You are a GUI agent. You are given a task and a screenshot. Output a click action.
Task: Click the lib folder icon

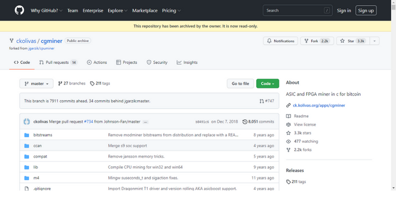click(26, 167)
